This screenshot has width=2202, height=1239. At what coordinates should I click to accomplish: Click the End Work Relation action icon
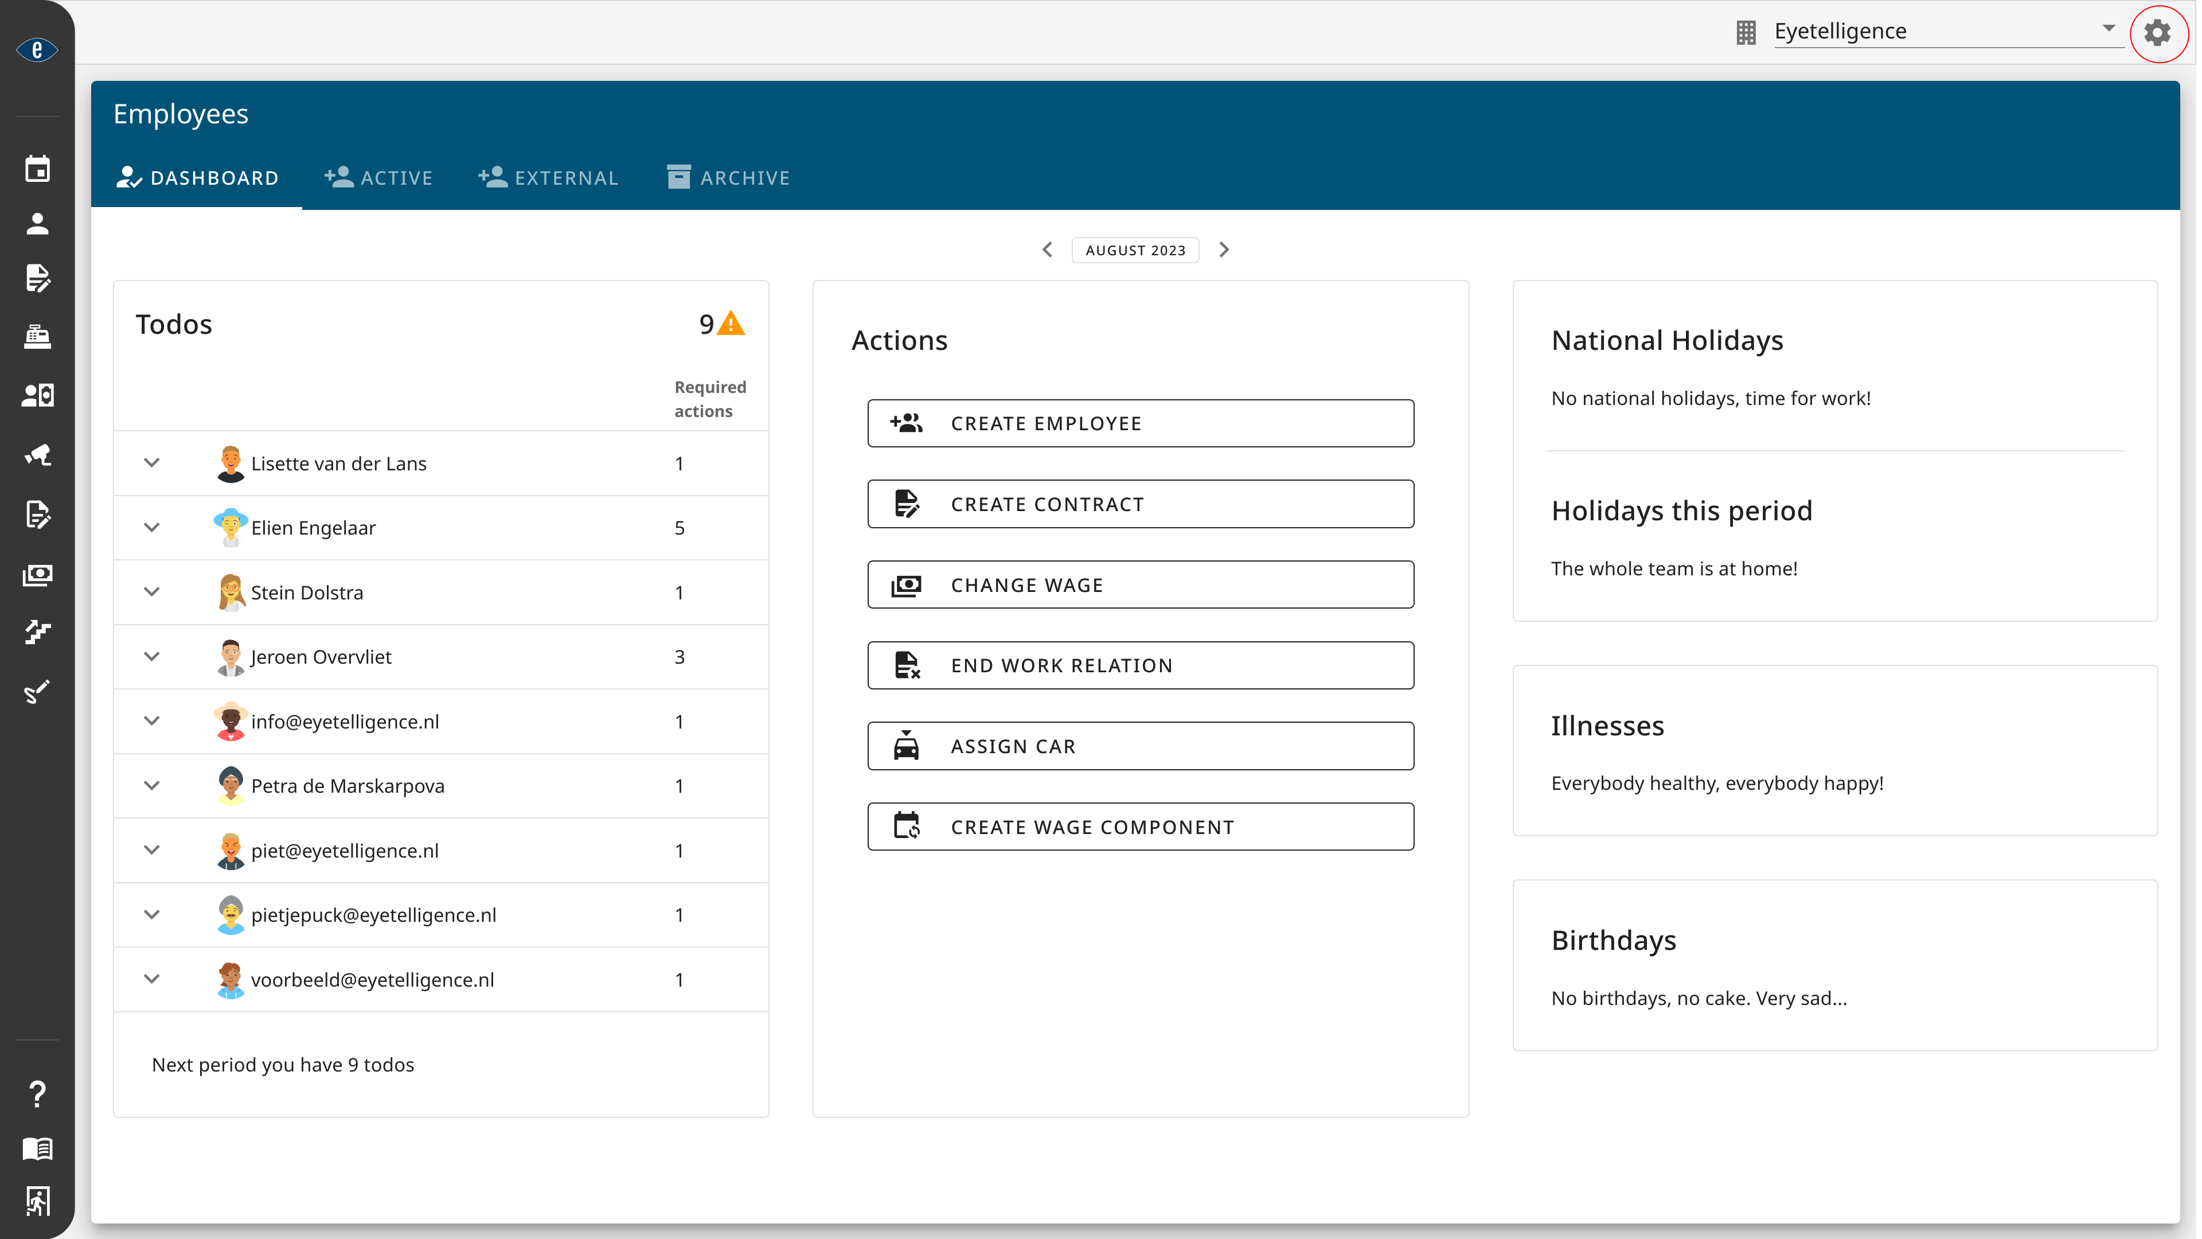909,665
